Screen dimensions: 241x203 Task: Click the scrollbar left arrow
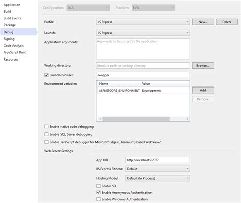100,119
